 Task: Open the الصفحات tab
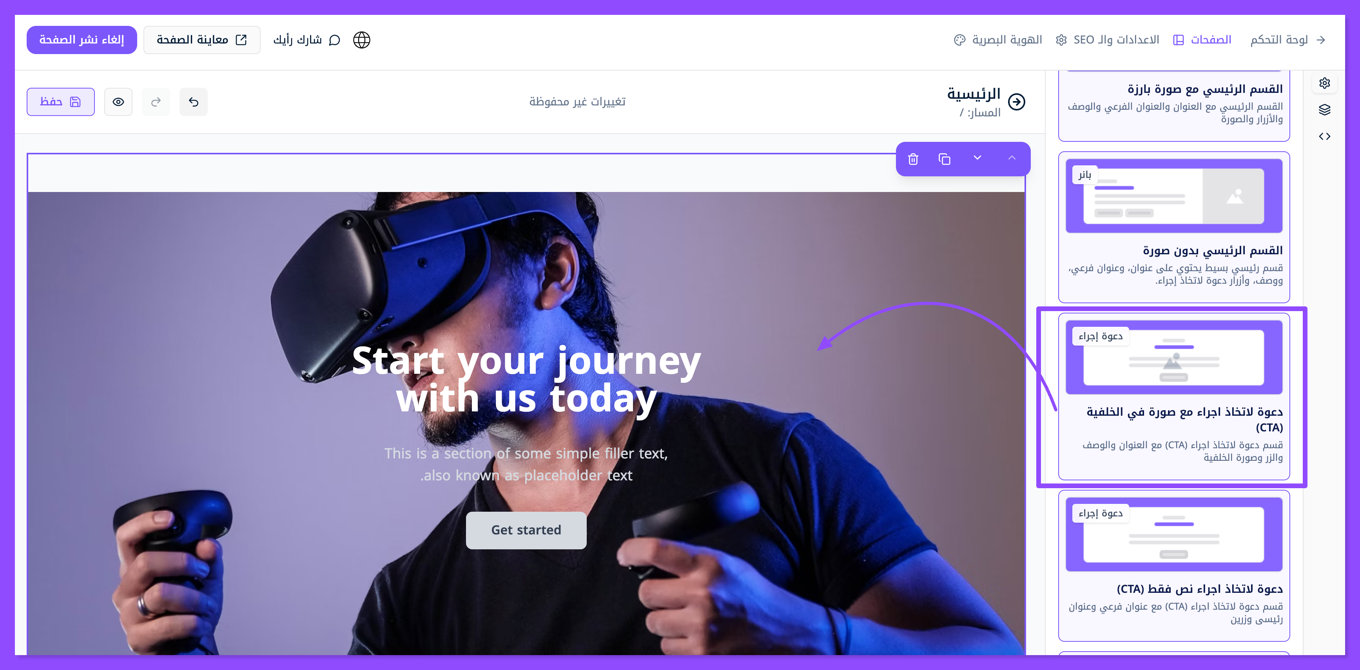[x=1202, y=40]
